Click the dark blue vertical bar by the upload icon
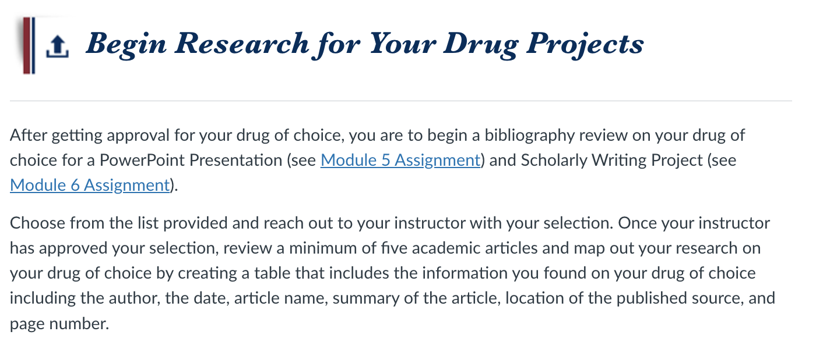 33,45
